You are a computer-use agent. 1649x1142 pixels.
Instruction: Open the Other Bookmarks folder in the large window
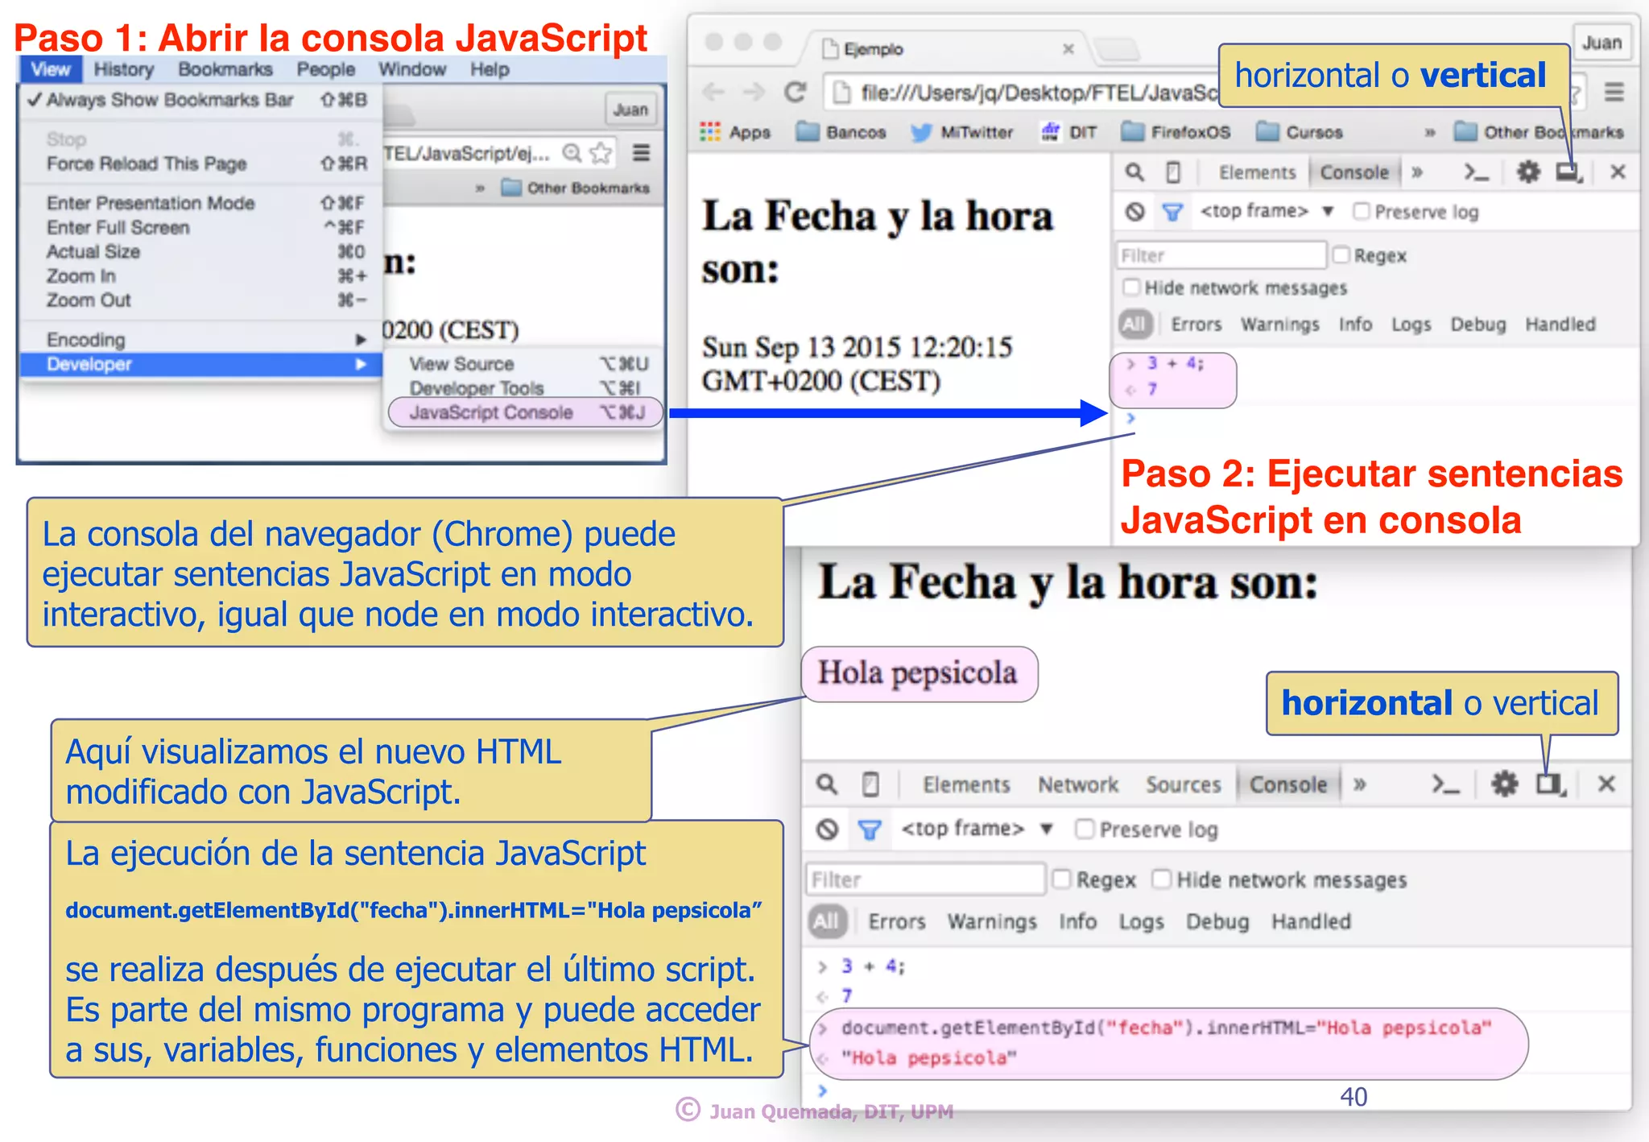pos(1539,132)
